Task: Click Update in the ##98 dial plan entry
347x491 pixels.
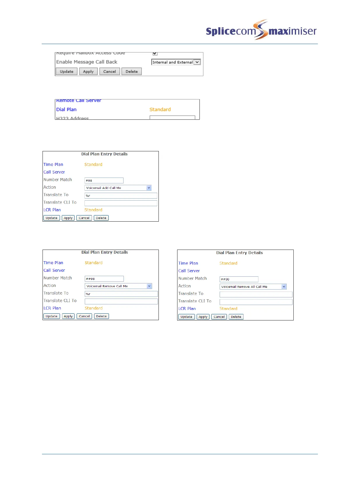Action: tap(52, 316)
